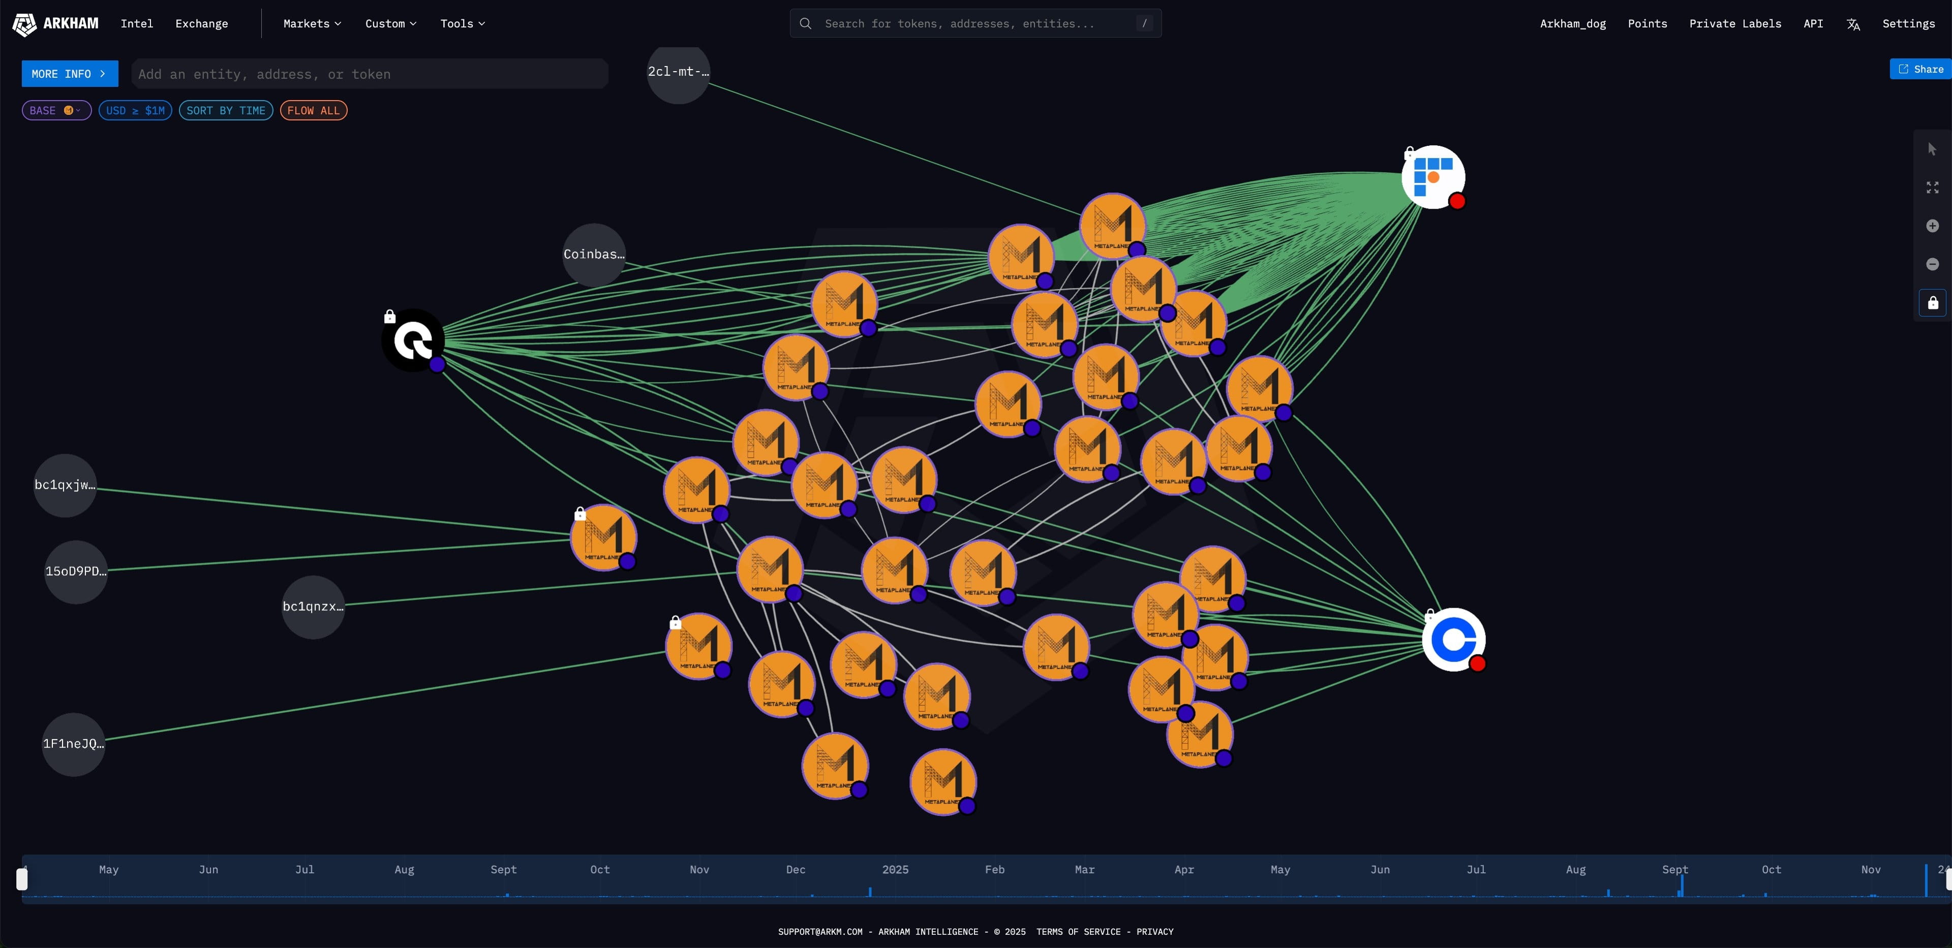Viewport: 1952px width, 948px height.
Task: Click the timeline at the 2025 label
Action: [x=895, y=869]
